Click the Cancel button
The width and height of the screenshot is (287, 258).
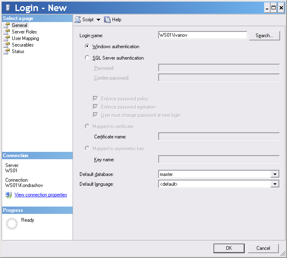263,248
